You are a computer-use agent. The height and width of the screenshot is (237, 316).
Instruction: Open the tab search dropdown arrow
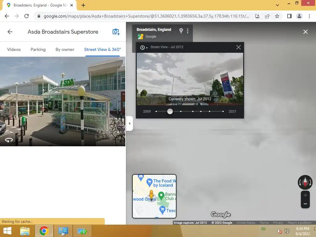(277, 5)
